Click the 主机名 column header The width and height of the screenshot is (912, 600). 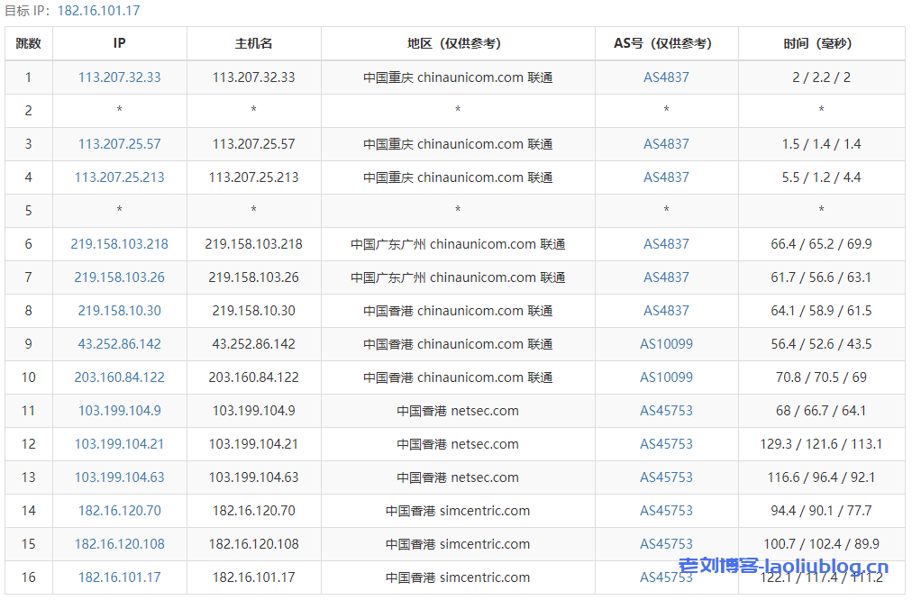click(x=253, y=43)
